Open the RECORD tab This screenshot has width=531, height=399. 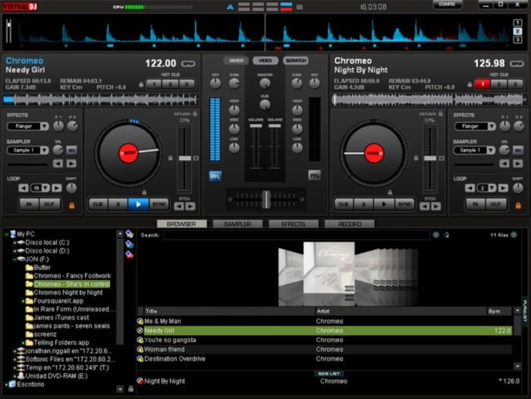click(x=349, y=223)
